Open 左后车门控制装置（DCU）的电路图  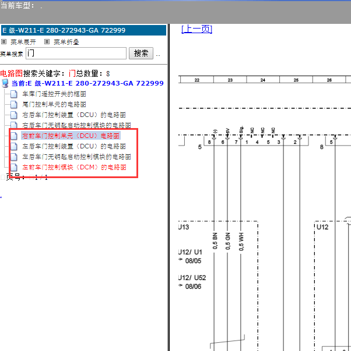coord(74,147)
